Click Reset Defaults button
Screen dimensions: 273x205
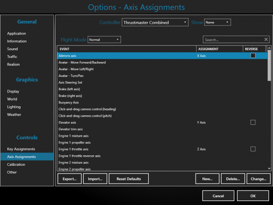click(x=129, y=179)
